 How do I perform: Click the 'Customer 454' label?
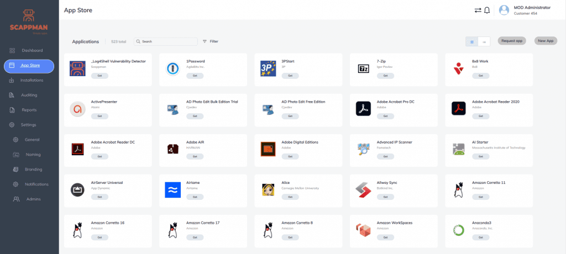click(525, 13)
